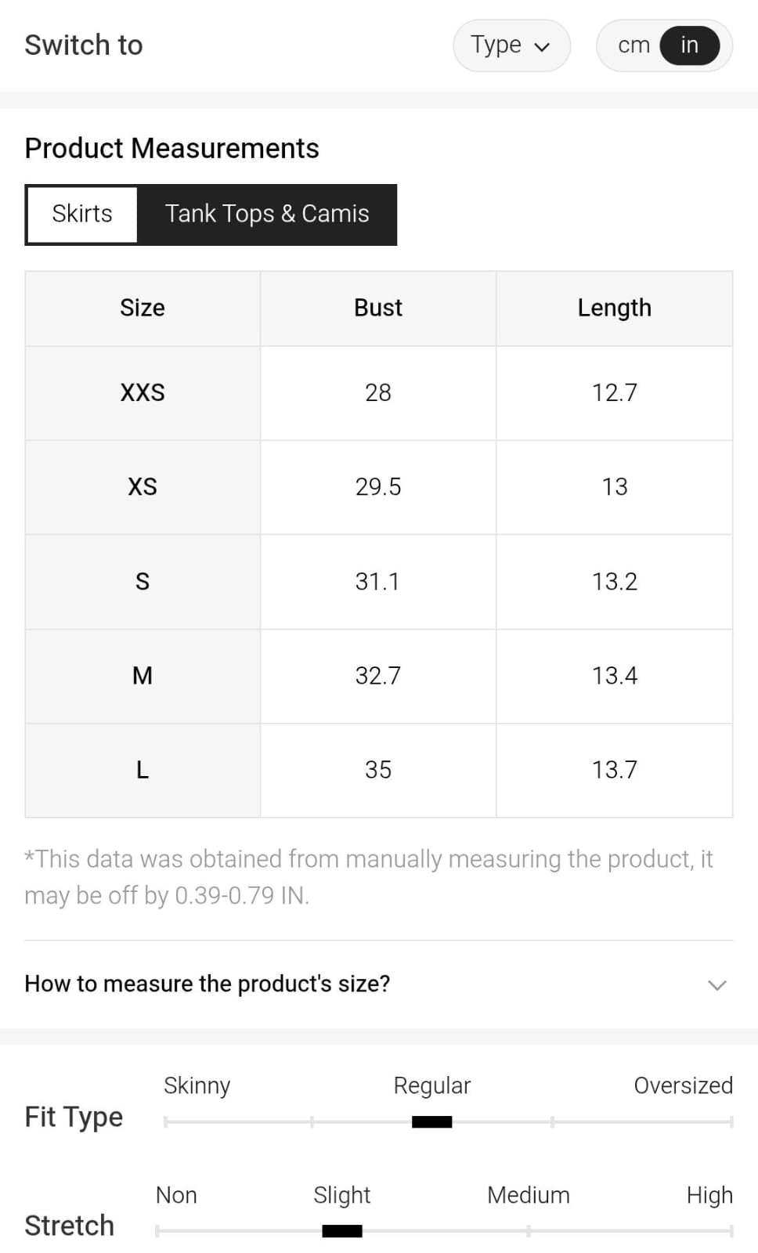
Task: Click the Stretch Slight marker
Action: [341, 1231]
